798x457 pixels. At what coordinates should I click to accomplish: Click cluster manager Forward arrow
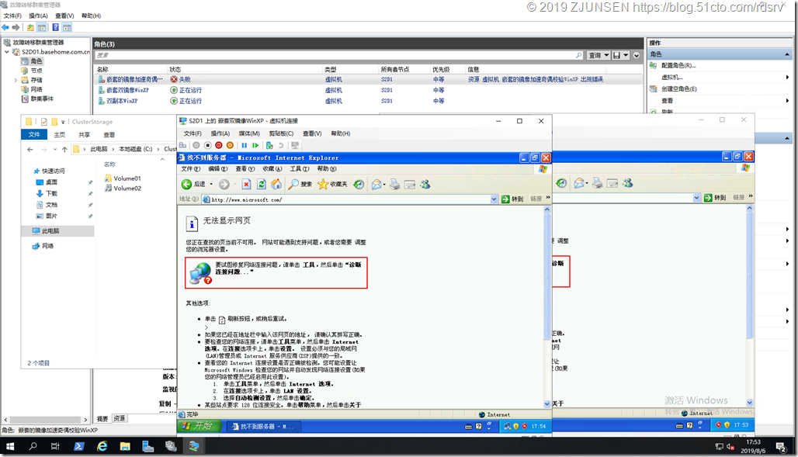tap(16, 27)
